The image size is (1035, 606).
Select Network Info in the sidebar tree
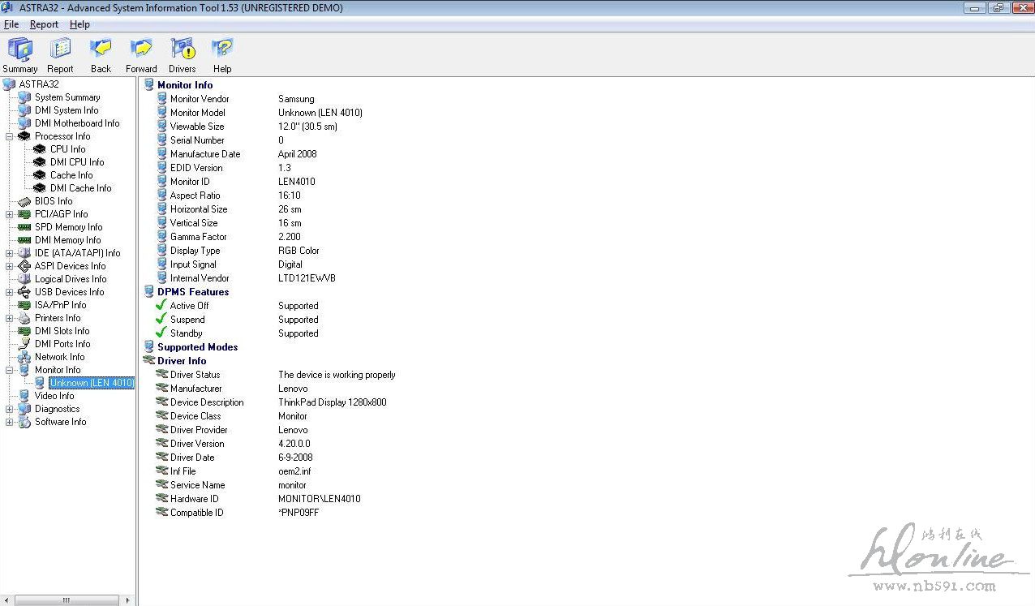click(59, 357)
